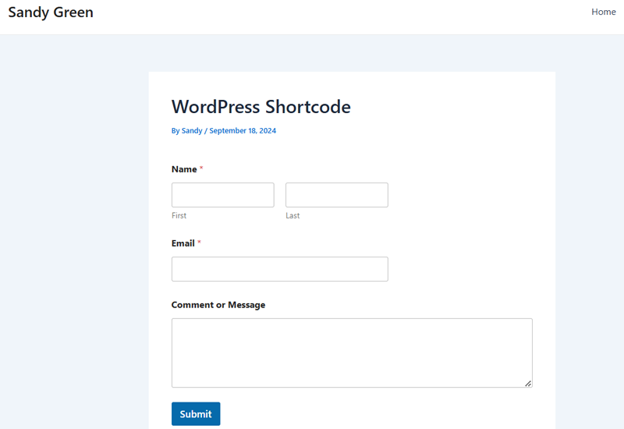
Task: Click inside the Comment or Message textarea
Action: pos(352,353)
